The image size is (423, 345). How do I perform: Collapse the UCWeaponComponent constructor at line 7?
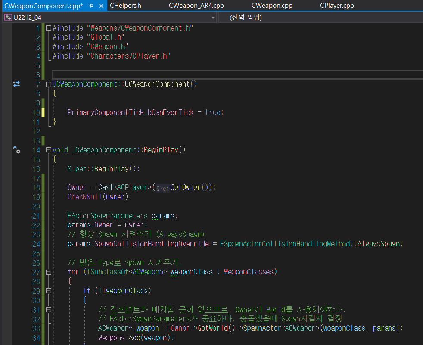pyautogui.click(x=49, y=84)
